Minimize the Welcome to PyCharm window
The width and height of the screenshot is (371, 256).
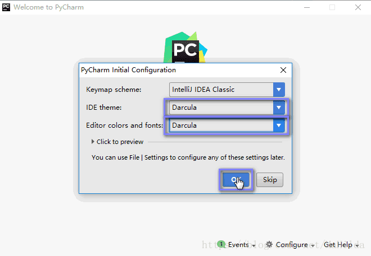coord(307,7)
